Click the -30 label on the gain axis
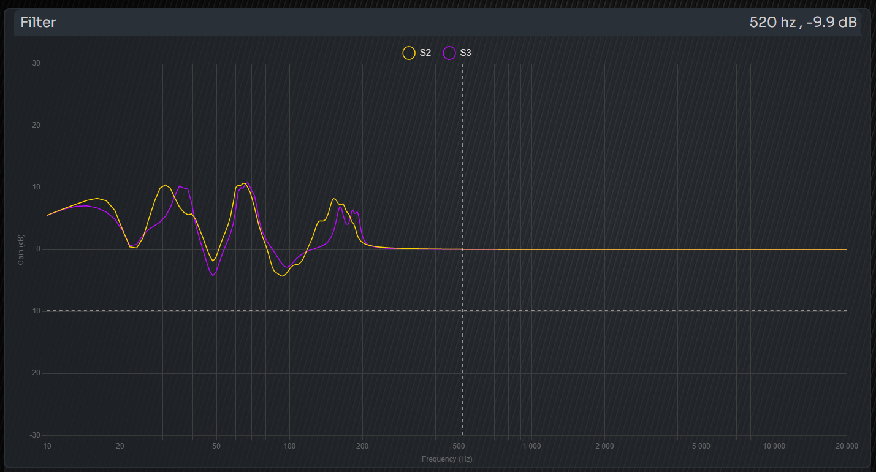The width and height of the screenshot is (876, 472). [x=35, y=435]
